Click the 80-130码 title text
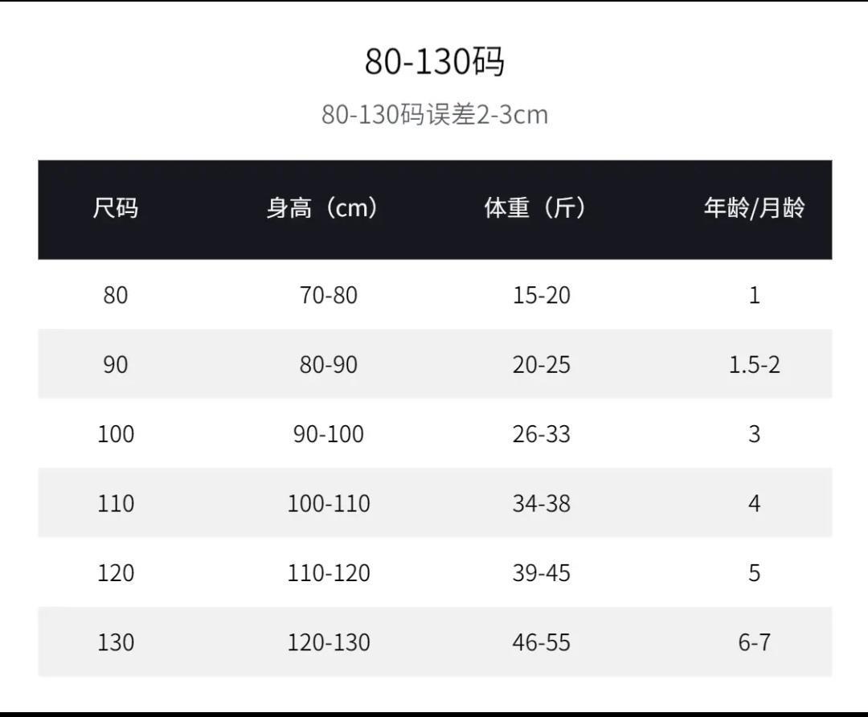This screenshot has width=868, height=717. (434, 62)
